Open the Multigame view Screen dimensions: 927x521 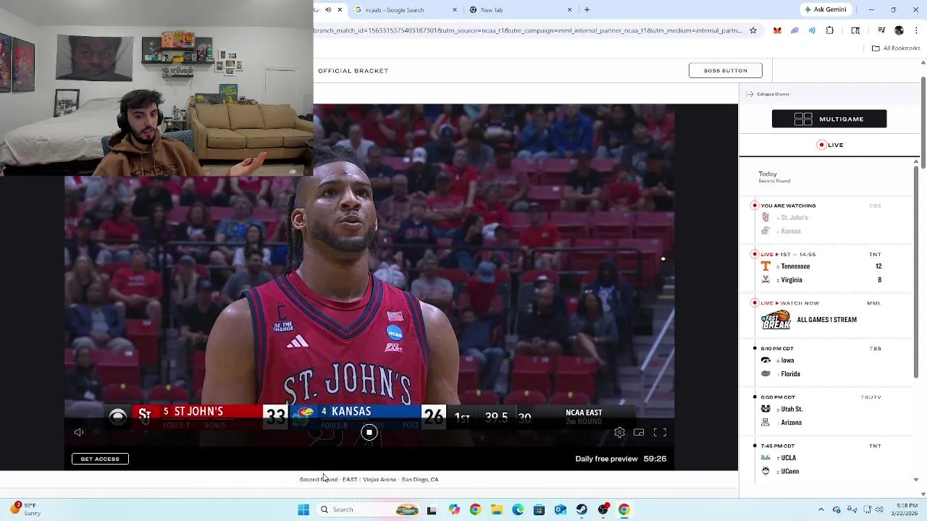(829, 119)
